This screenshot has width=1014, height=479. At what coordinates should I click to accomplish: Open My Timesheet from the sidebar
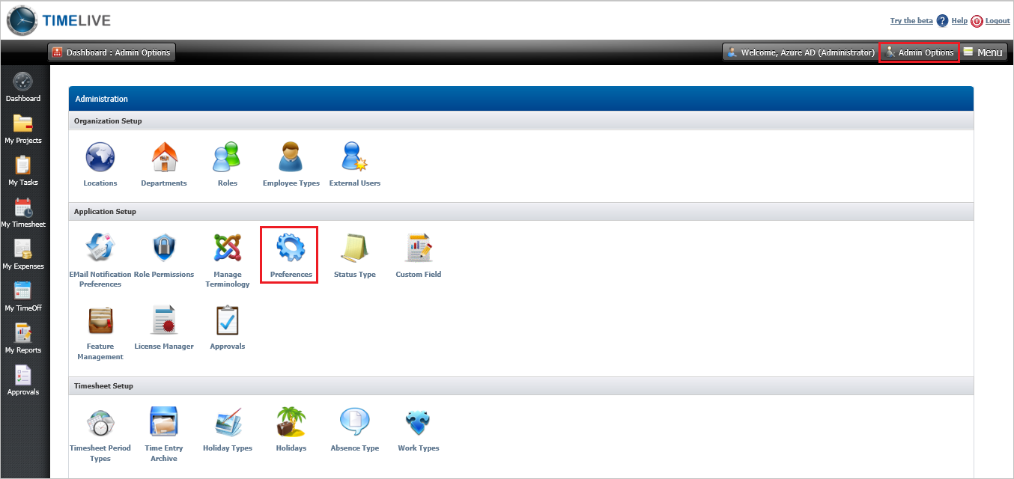click(23, 212)
